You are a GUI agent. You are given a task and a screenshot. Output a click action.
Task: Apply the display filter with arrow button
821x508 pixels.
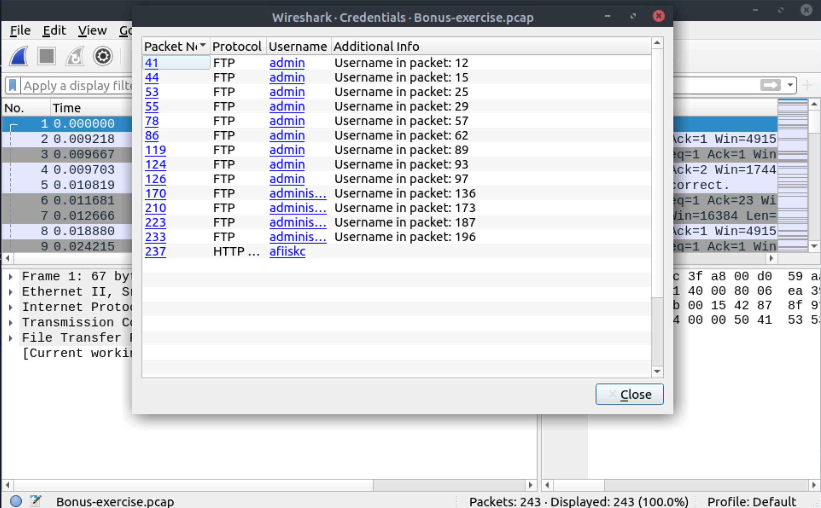click(771, 85)
